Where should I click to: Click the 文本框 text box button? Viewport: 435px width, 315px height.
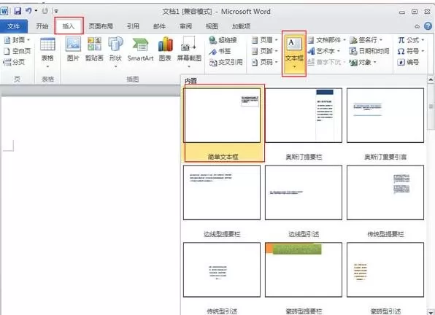point(294,53)
